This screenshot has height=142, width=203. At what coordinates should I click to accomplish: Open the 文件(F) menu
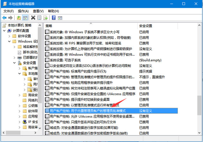coord(9,11)
